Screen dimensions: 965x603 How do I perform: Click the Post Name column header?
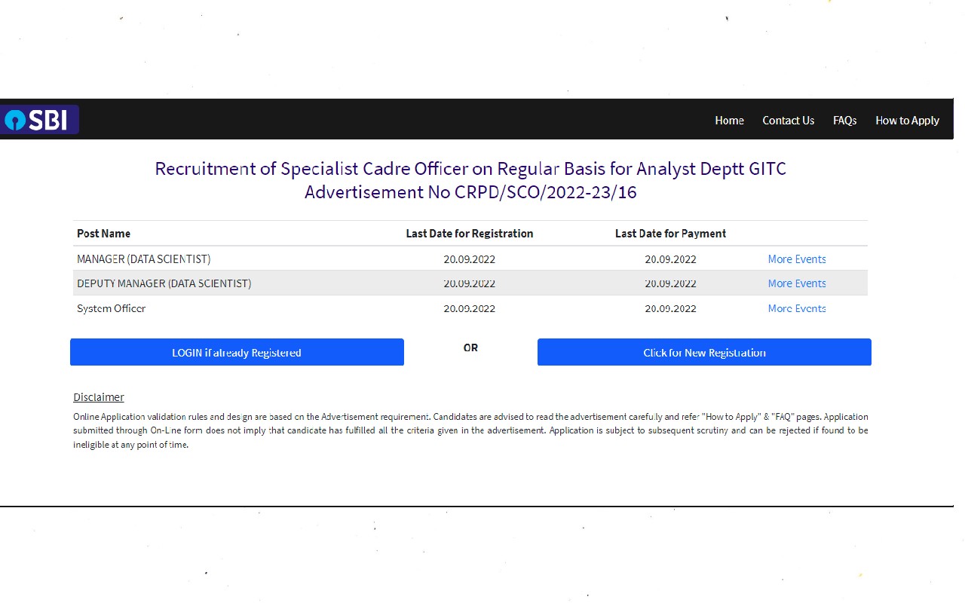point(103,234)
